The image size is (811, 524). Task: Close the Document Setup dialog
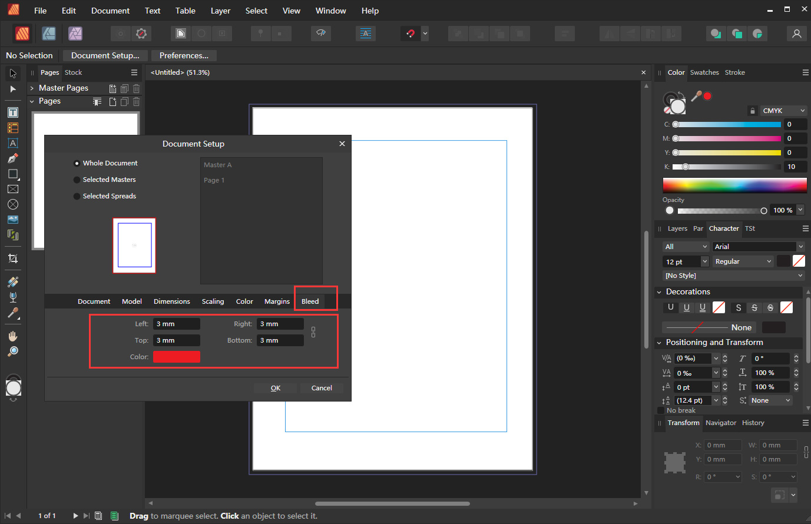342,144
